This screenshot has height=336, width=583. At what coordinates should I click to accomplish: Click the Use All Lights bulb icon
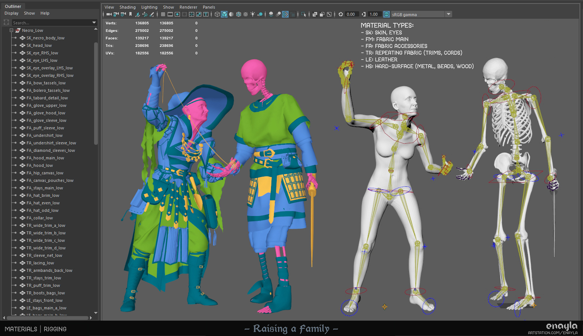pos(253,14)
